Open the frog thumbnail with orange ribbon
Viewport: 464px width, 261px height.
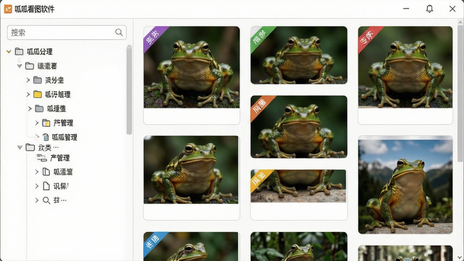pyautogui.click(x=299, y=127)
